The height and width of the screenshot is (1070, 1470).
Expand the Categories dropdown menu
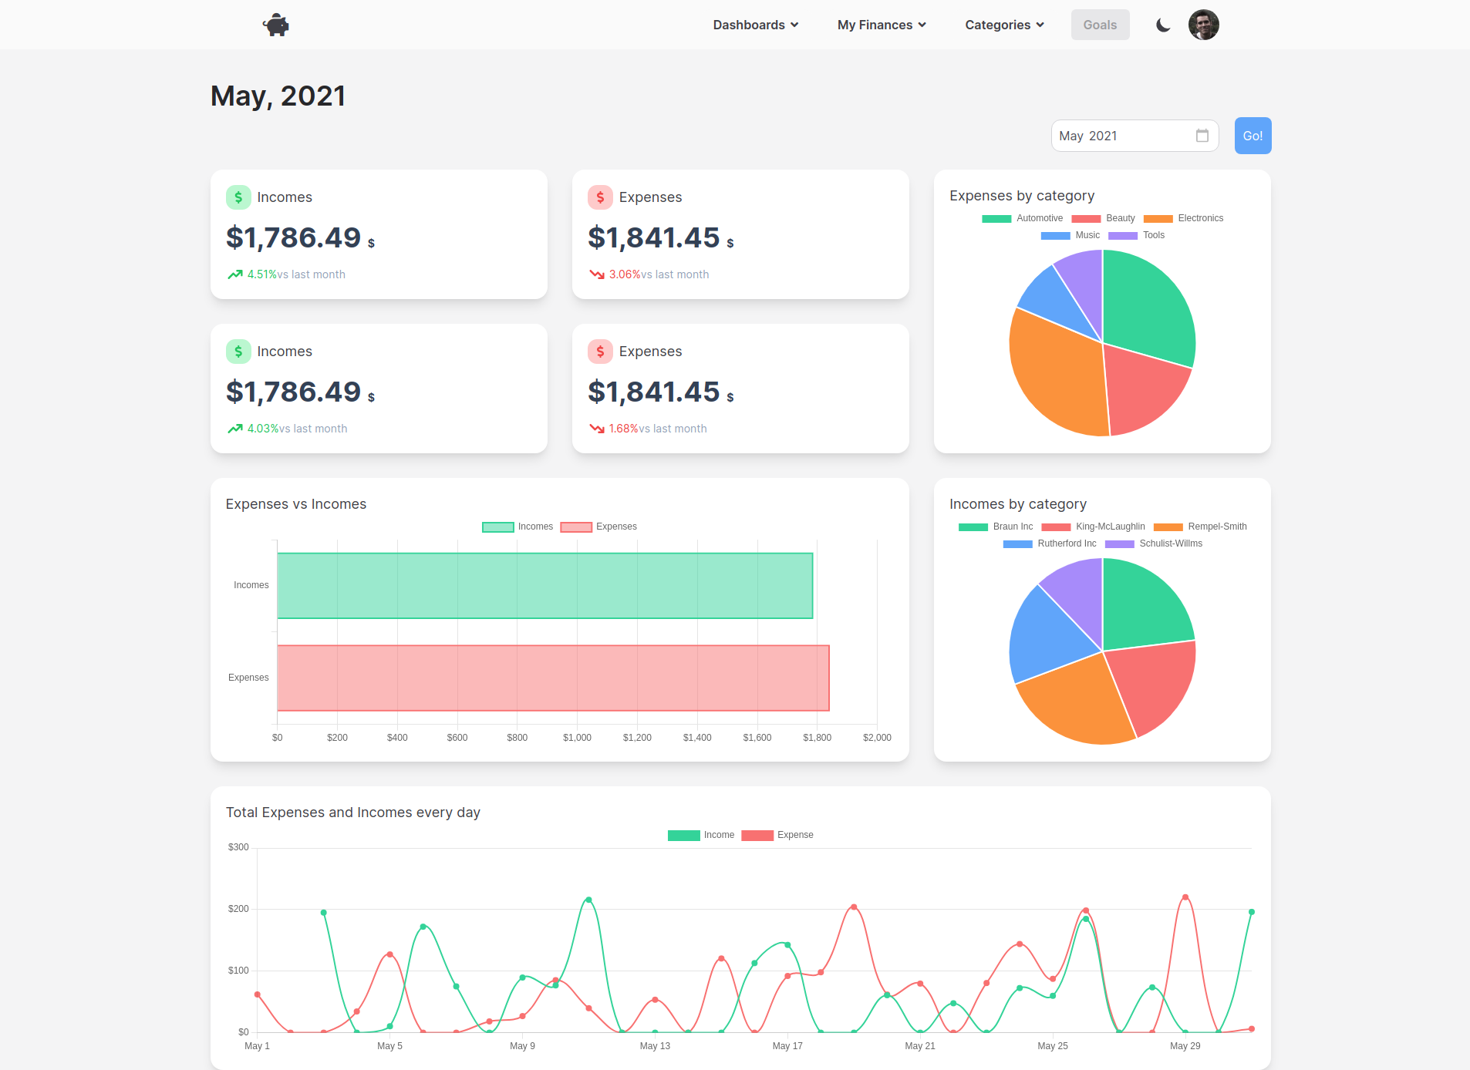click(x=1004, y=25)
